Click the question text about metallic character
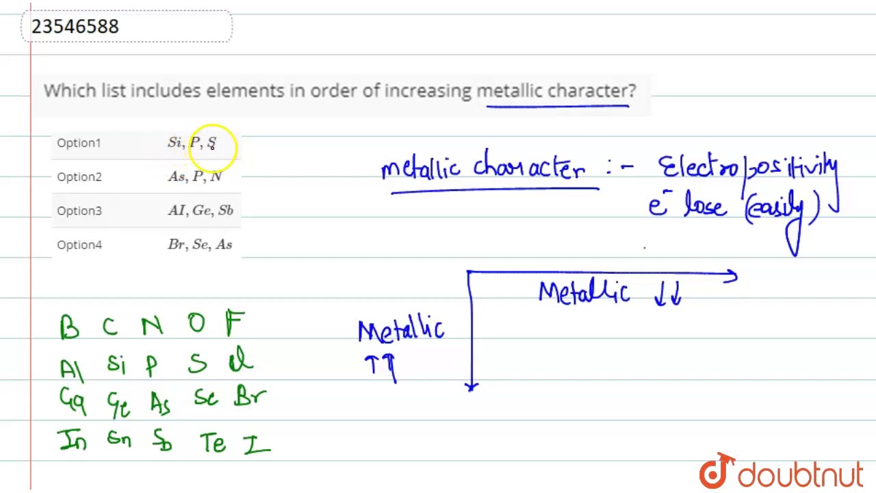 coord(340,90)
